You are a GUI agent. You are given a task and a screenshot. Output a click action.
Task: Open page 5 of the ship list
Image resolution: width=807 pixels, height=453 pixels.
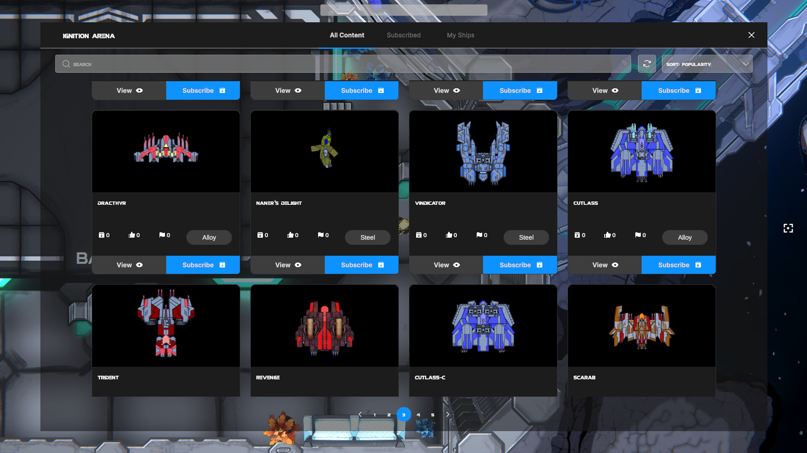(433, 414)
